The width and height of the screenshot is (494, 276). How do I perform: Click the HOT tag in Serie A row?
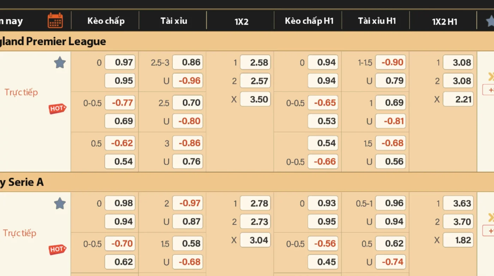pos(57,249)
